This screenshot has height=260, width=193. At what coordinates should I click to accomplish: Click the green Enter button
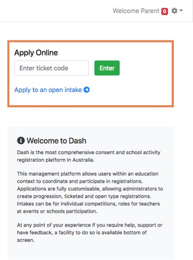[107, 68]
